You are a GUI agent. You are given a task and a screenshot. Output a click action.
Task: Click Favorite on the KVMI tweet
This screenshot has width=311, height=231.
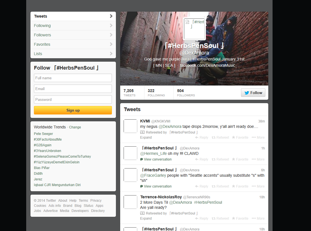(240, 137)
